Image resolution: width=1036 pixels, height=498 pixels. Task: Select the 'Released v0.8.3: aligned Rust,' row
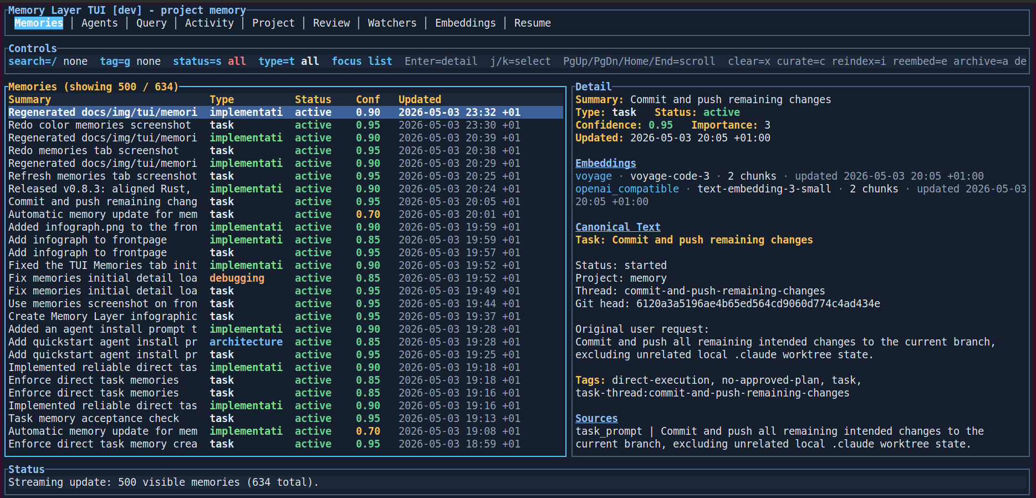(285, 189)
